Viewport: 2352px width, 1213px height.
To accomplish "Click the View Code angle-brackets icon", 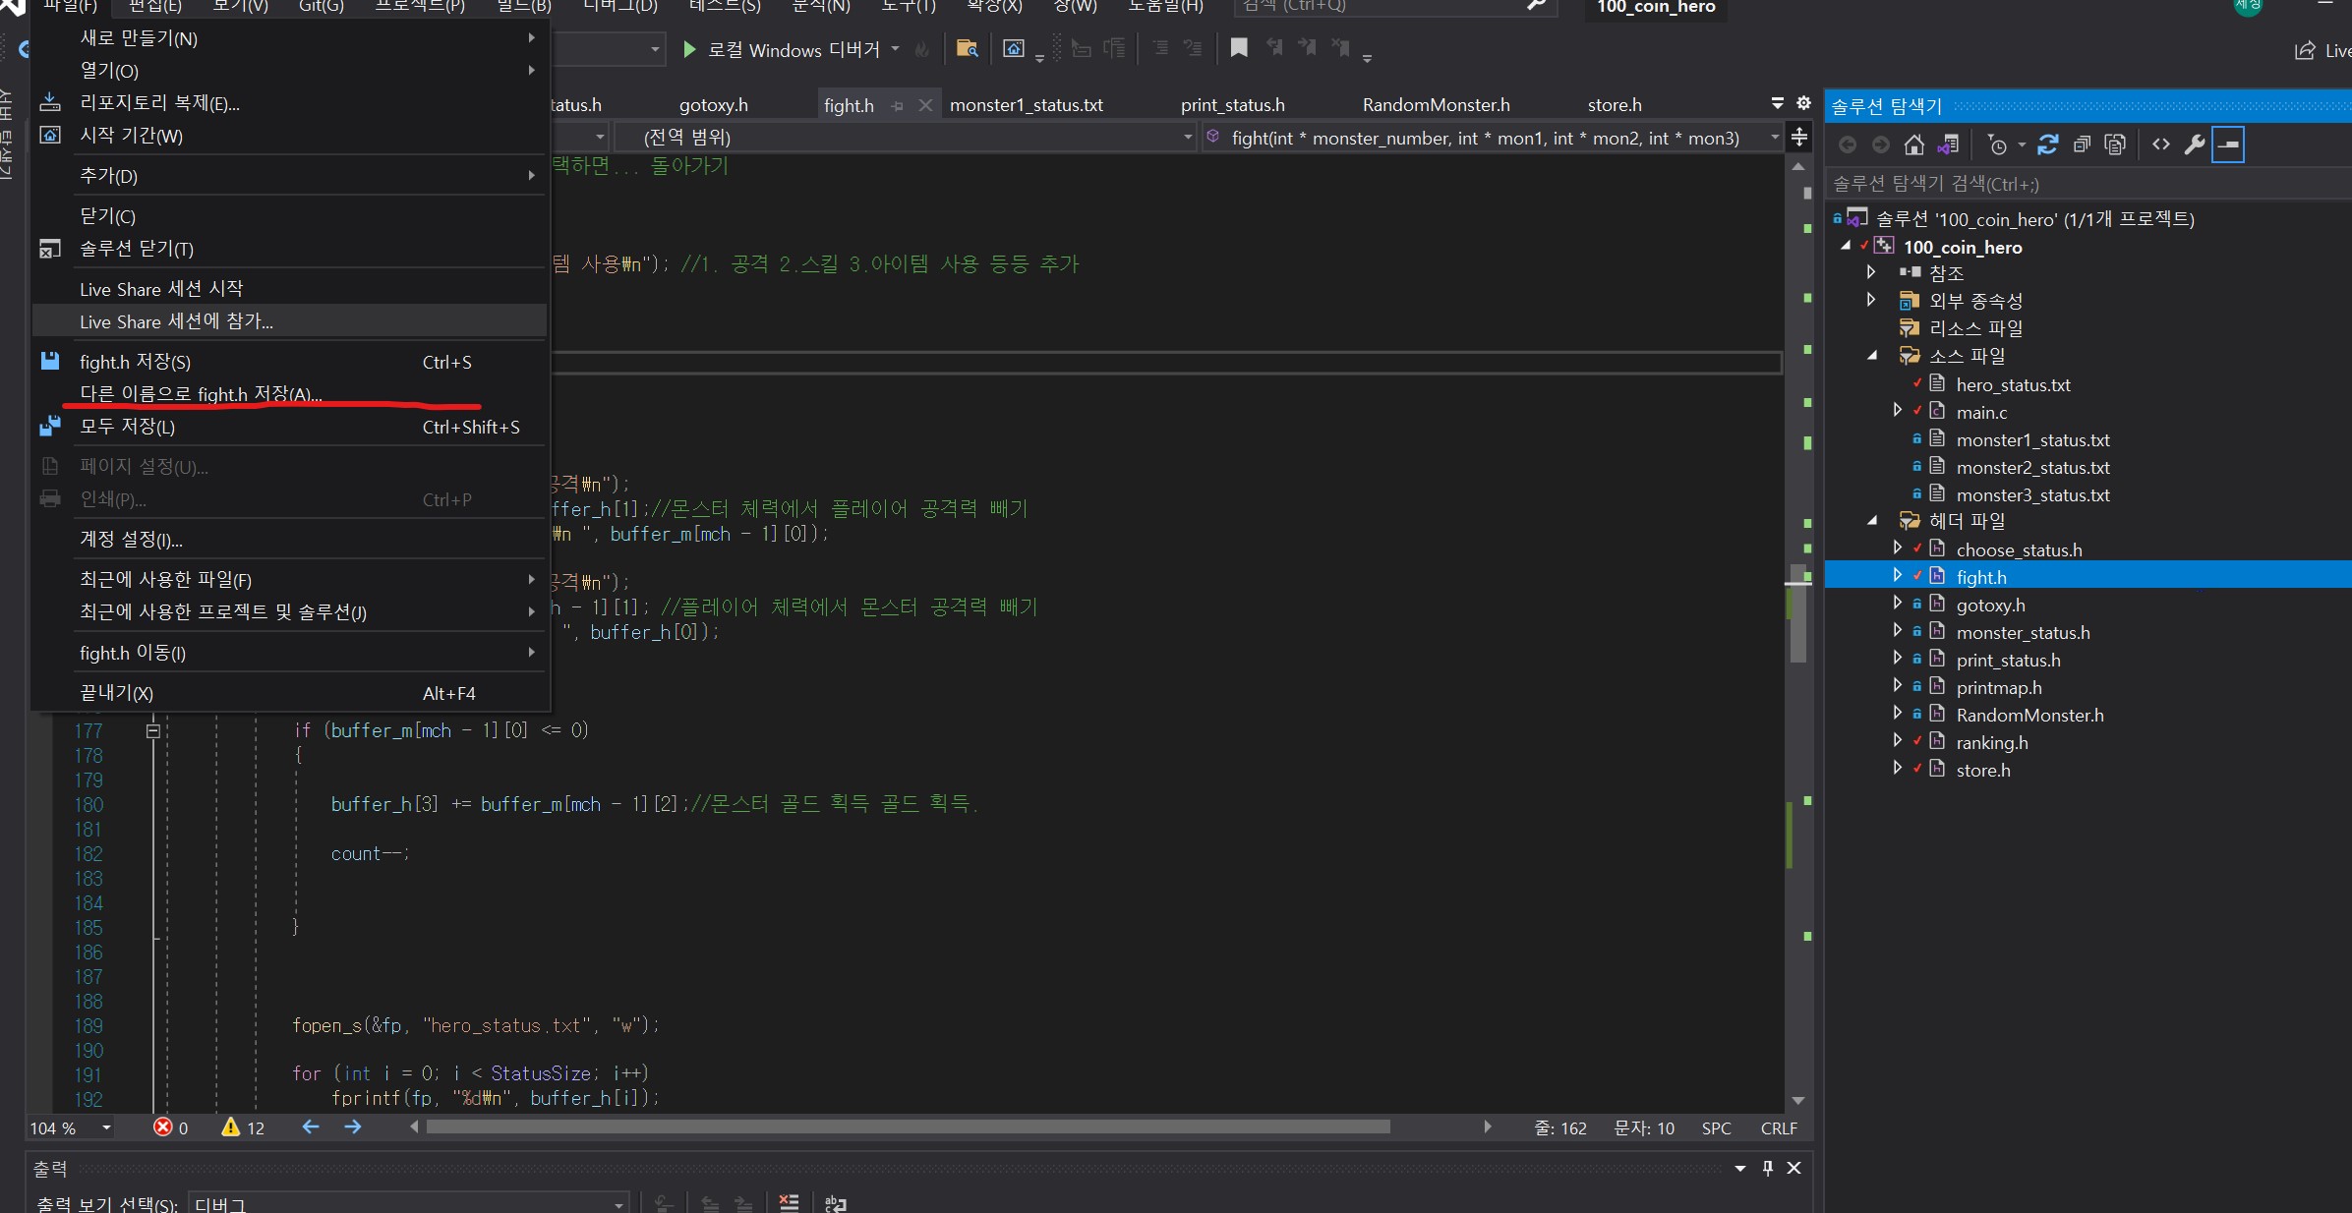I will 2160,145.
